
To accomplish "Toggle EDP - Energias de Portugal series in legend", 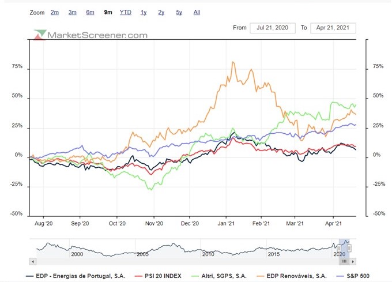I will click(76, 276).
